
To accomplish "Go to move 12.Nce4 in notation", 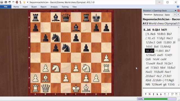I will coord(157,84).
